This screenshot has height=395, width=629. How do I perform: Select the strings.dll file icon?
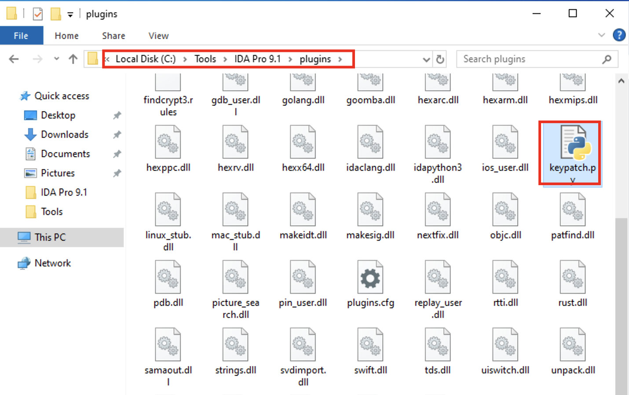(235, 344)
